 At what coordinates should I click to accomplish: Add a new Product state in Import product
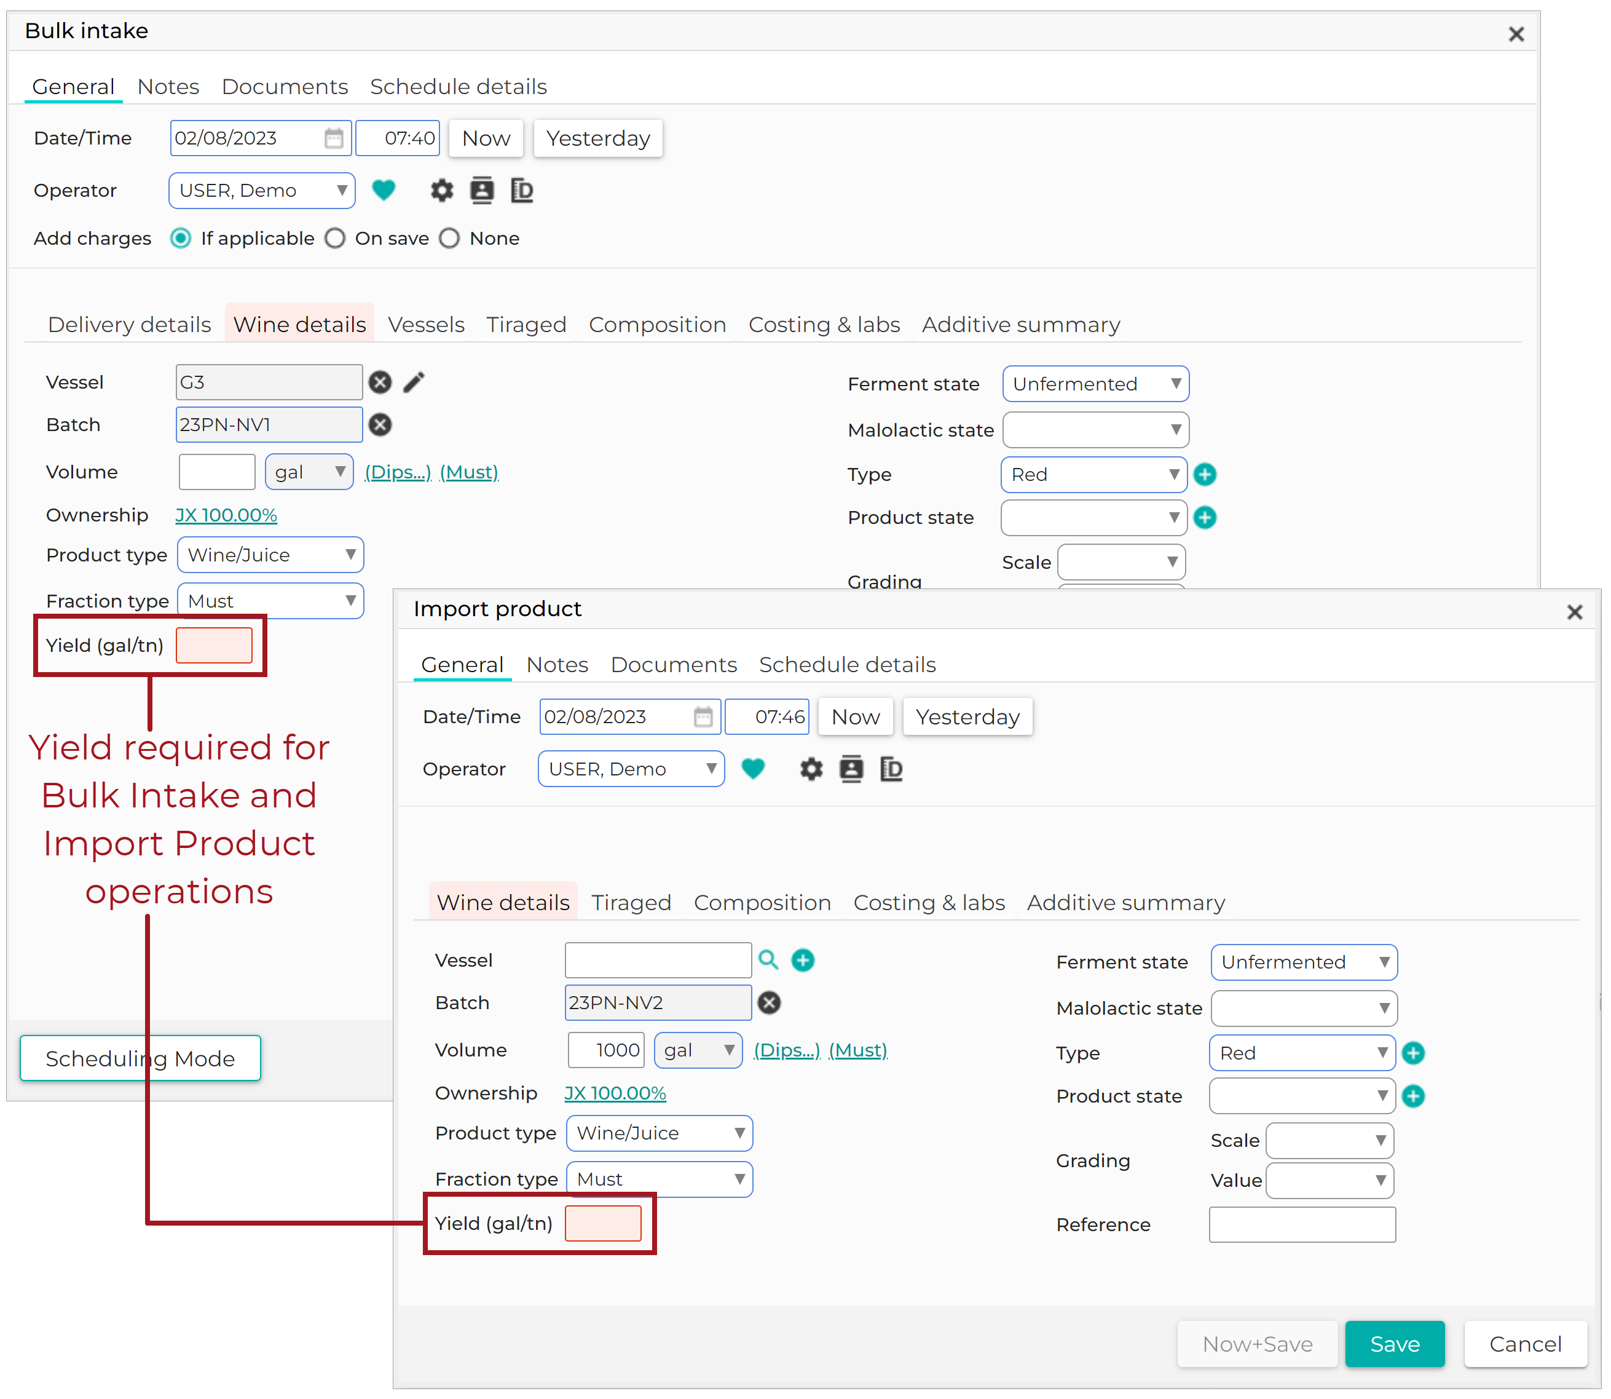tap(1414, 1097)
